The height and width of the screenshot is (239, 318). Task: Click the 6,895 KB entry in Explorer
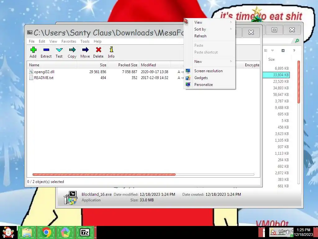(282, 68)
